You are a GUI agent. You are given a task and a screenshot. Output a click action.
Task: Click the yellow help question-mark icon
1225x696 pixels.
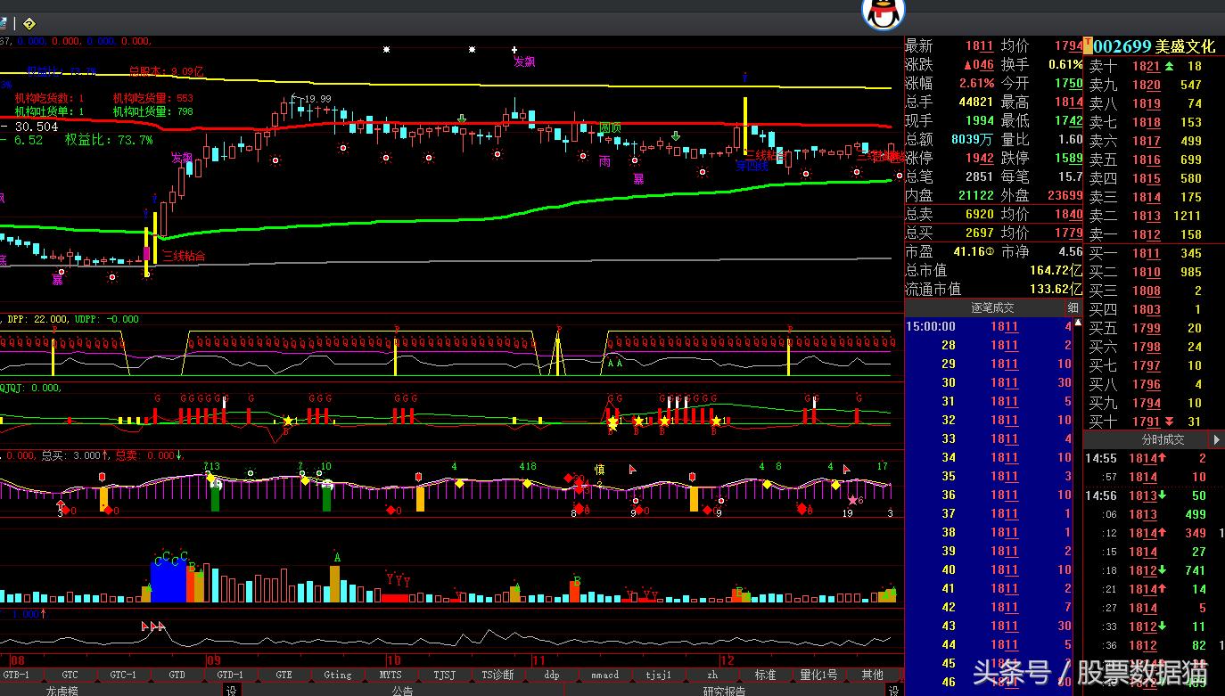coord(29,23)
